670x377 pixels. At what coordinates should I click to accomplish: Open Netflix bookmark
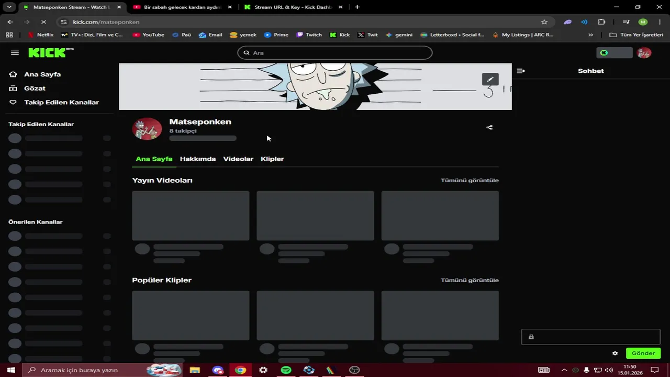click(40, 35)
